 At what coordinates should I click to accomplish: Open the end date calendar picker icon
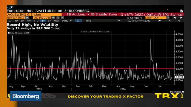pyautogui.click(x=53, y=18)
